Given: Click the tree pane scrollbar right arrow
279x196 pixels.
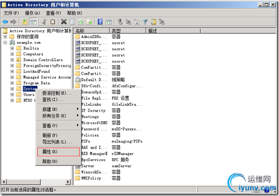Looking at the screenshot, I should coord(68,182).
